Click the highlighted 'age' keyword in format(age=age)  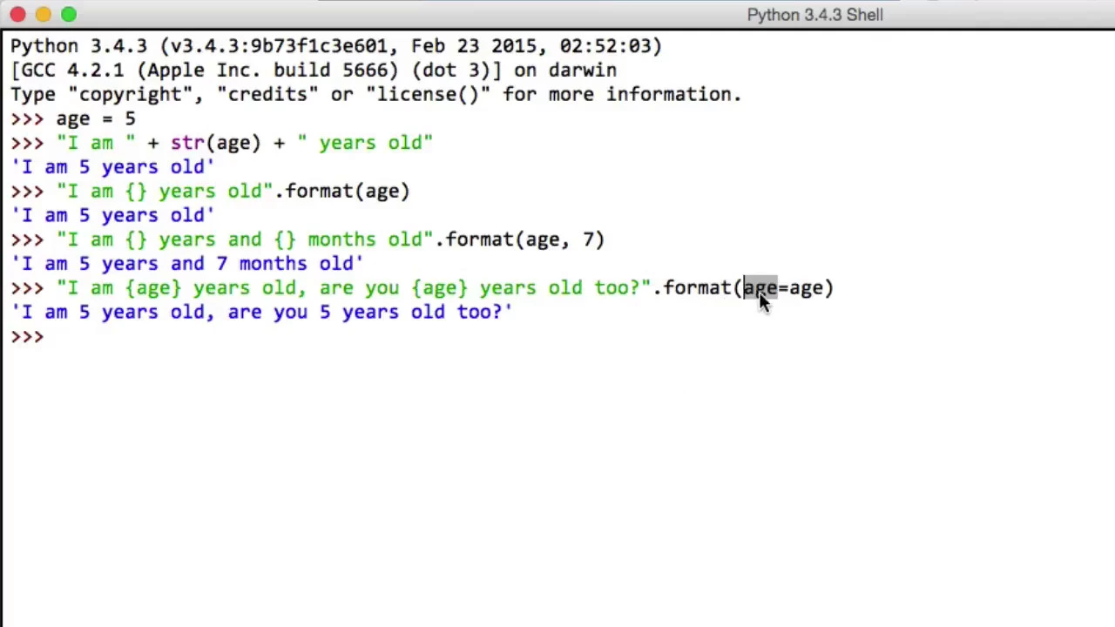point(760,288)
